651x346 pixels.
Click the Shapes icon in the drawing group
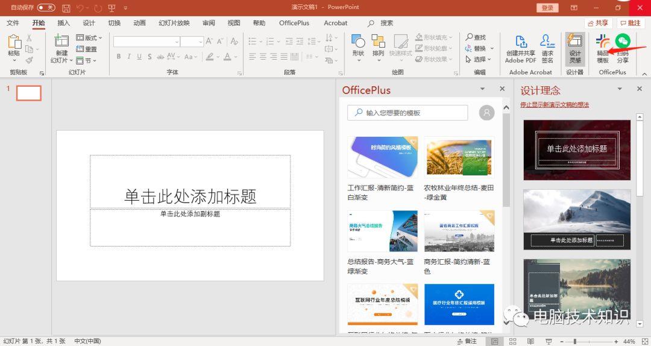point(358,41)
